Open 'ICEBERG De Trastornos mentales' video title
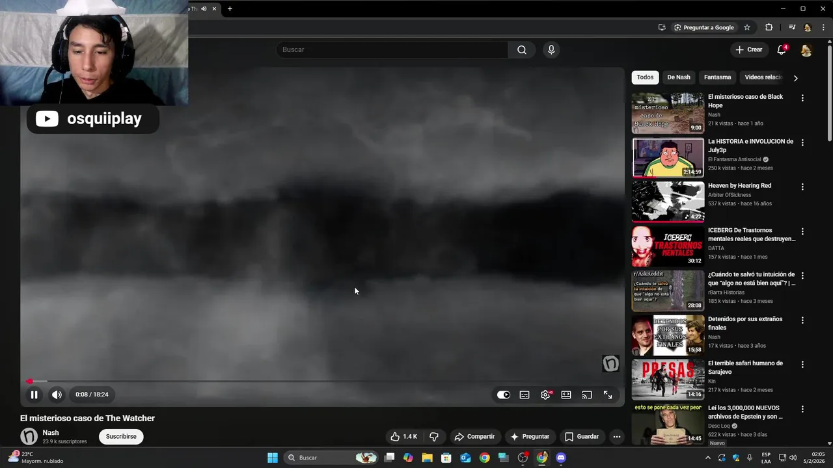The width and height of the screenshot is (833, 468). pos(752,235)
